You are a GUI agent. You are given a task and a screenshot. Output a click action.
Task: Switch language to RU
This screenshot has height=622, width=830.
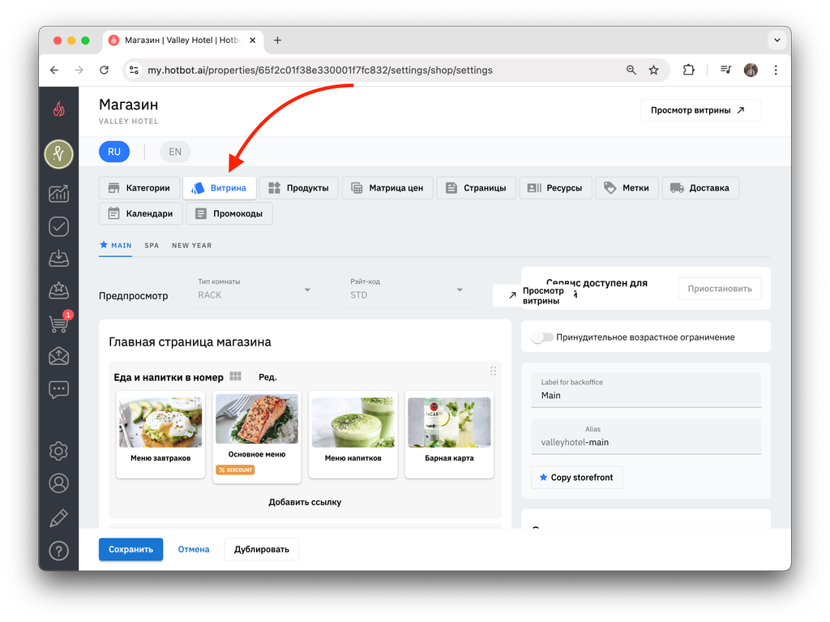click(114, 152)
